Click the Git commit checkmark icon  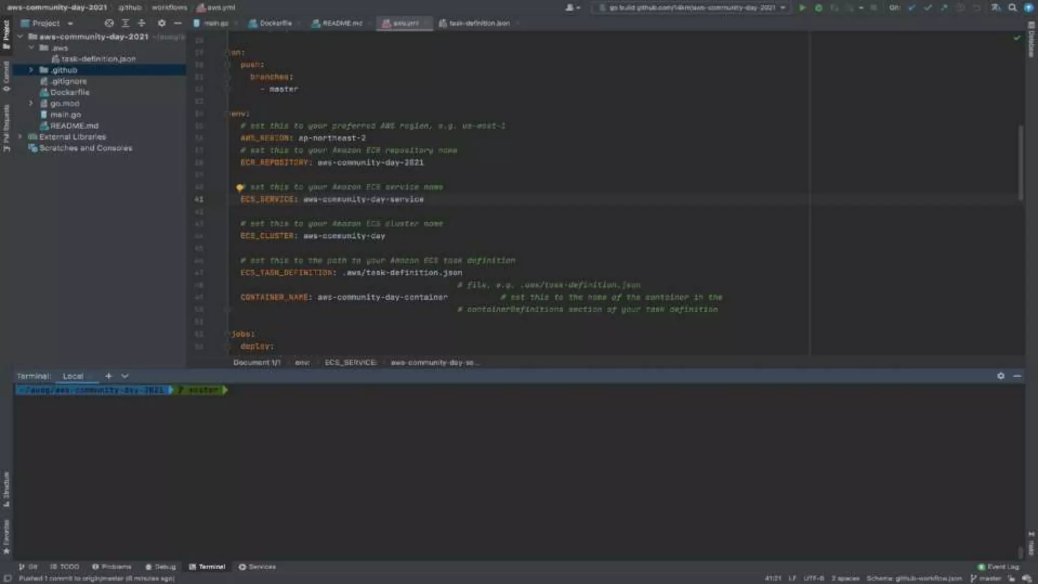pos(928,8)
